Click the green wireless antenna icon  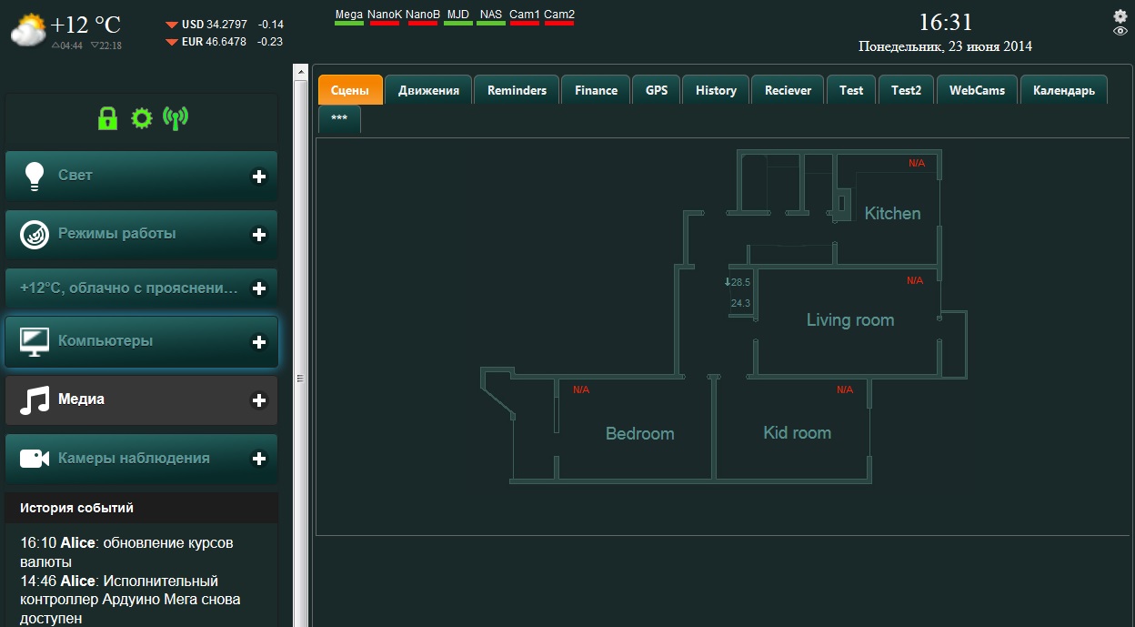pyautogui.click(x=176, y=118)
